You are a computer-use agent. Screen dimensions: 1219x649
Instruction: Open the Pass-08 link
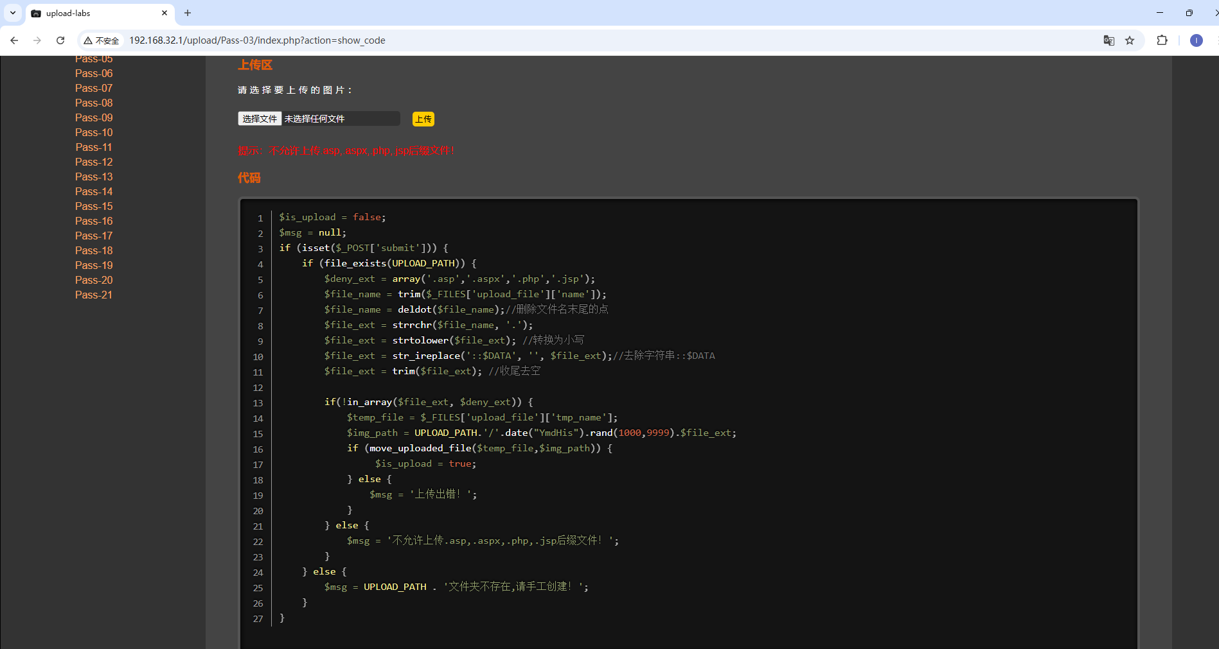pos(94,103)
